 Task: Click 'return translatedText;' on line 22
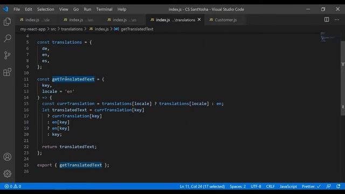[x=70, y=147]
